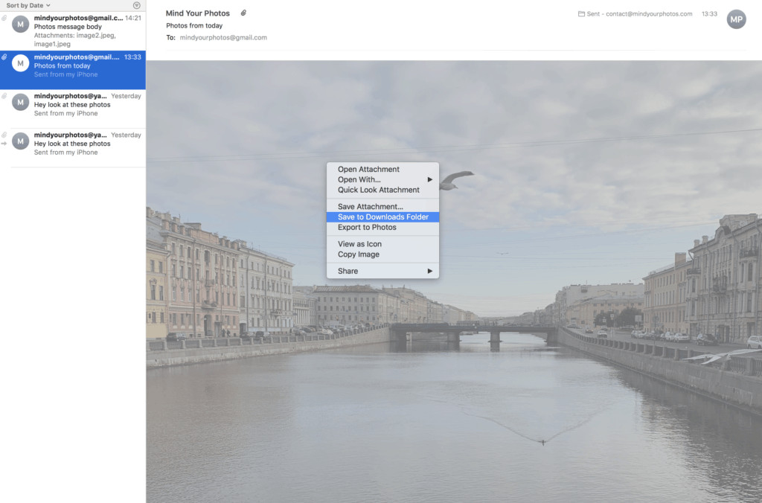Click recipient mindyourphotos@gmail.com in To field
Image resolution: width=762 pixels, height=503 pixels.
[x=223, y=37]
